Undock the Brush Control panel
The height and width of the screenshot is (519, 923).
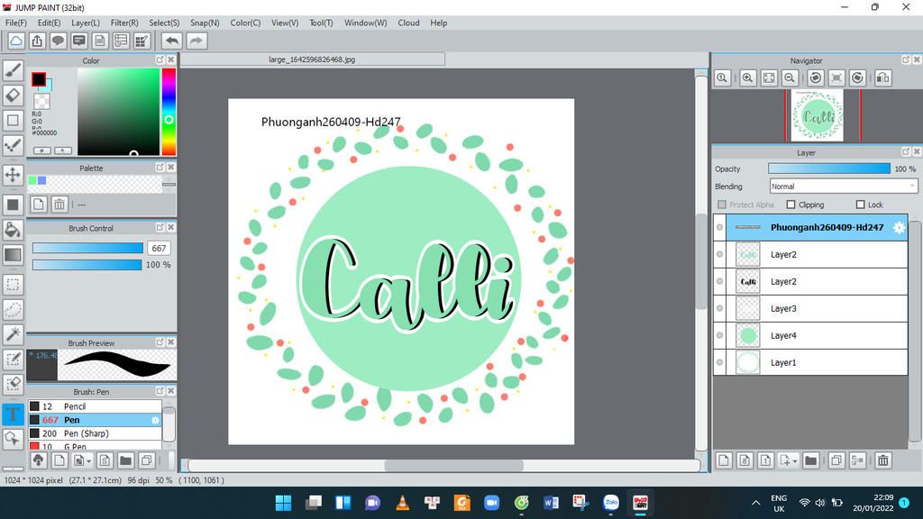(x=160, y=227)
